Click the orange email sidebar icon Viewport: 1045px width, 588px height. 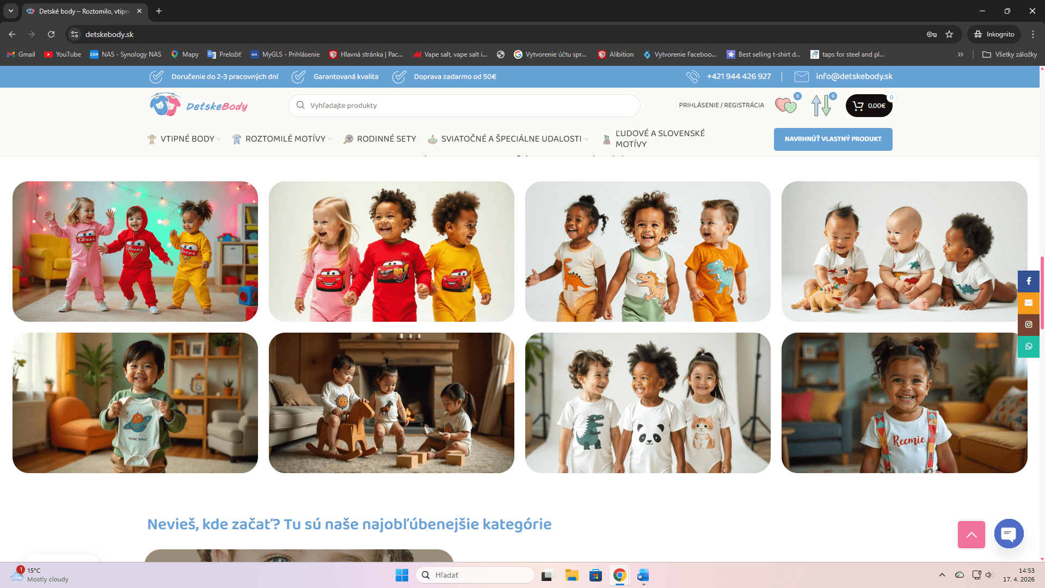click(1028, 303)
